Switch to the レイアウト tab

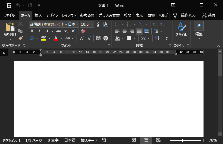pos(69,15)
